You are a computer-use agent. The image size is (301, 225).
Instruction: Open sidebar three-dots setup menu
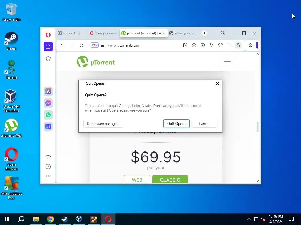pos(48,176)
